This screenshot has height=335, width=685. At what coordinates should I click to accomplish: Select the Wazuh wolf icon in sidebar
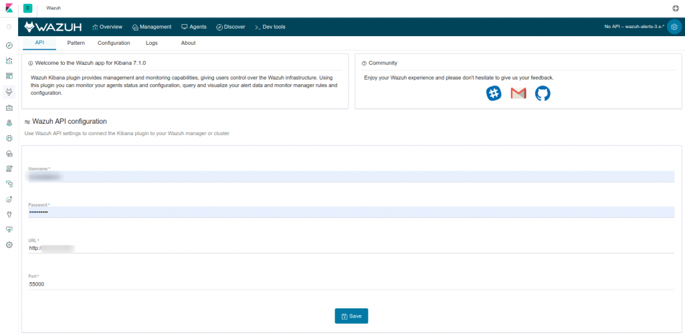[9, 92]
